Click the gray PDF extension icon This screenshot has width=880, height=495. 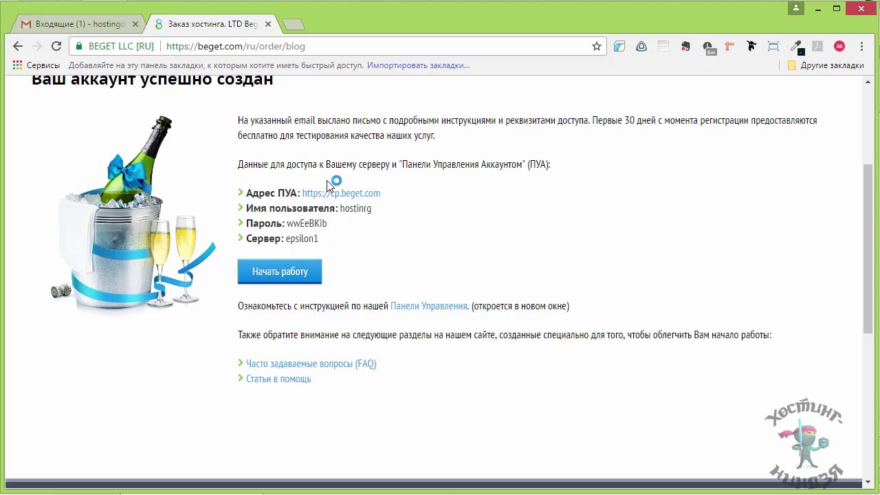817,46
